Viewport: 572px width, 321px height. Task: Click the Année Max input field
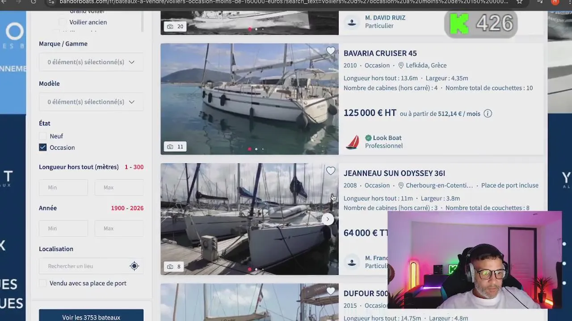pyautogui.click(x=119, y=228)
